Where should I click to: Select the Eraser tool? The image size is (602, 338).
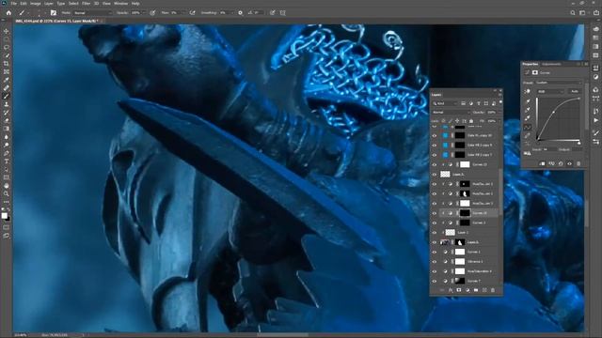(x=7, y=120)
